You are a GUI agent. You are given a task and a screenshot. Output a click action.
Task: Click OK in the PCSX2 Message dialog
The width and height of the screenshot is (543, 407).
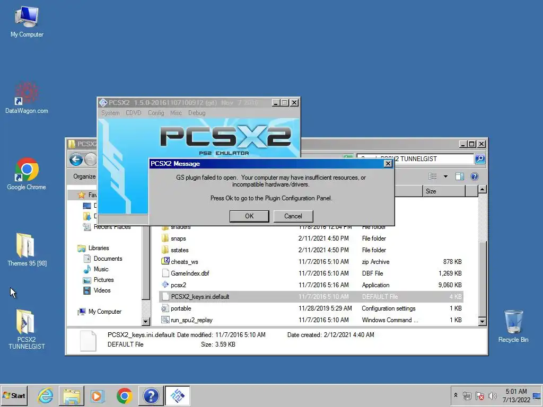click(x=249, y=216)
